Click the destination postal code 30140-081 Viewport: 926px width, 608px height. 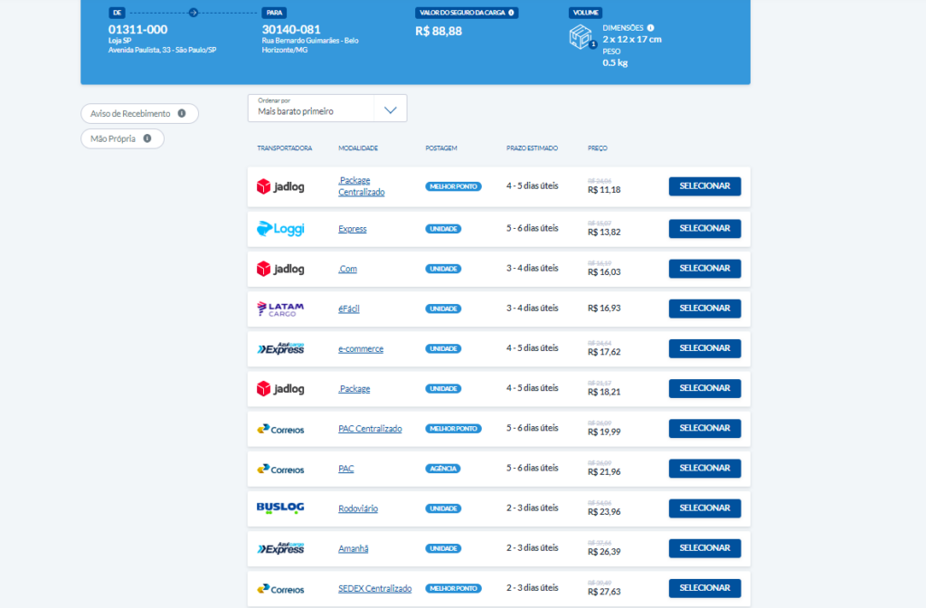291,30
